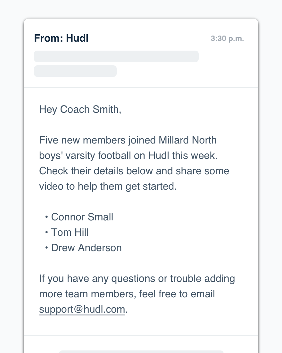Image resolution: width=282 pixels, height=353 pixels.
Task: Click the 3:30 p.m. timestamp
Action: click(227, 39)
